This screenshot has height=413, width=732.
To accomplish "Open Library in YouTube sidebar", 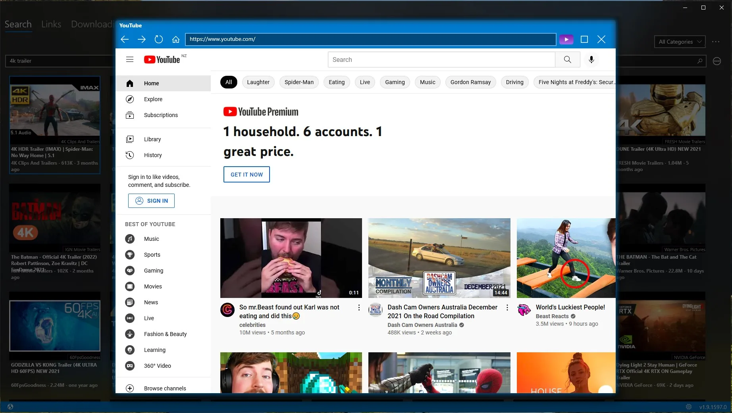I will pyautogui.click(x=163, y=139).
